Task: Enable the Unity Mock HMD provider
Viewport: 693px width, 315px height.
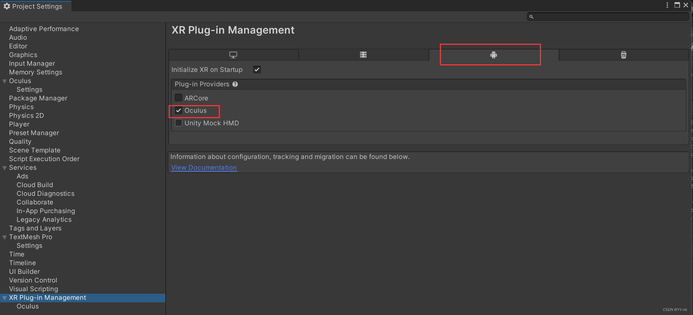Action: click(178, 123)
